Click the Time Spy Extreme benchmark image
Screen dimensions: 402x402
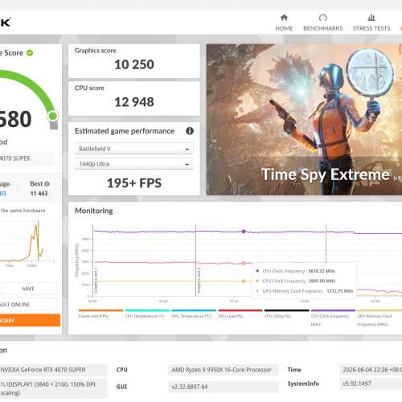(304, 120)
